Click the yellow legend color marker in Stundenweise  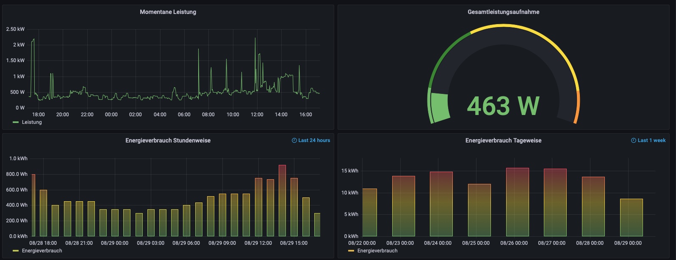[16, 251]
